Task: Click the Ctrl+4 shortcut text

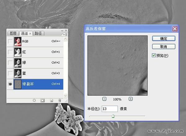Action: point(55,84)
